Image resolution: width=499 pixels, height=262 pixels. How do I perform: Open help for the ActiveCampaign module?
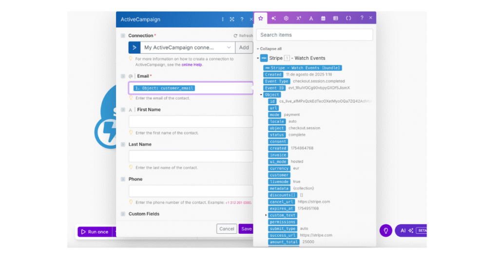point(242,19)
